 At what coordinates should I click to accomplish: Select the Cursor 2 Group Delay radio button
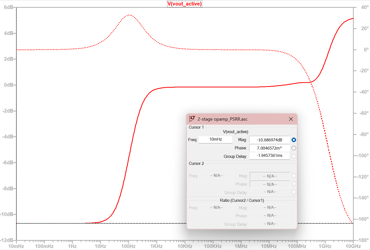tap(294, 192)
